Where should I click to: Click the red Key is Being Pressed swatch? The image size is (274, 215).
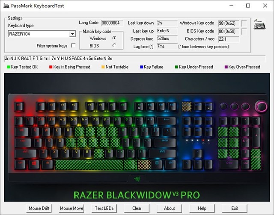click(51, 67)
